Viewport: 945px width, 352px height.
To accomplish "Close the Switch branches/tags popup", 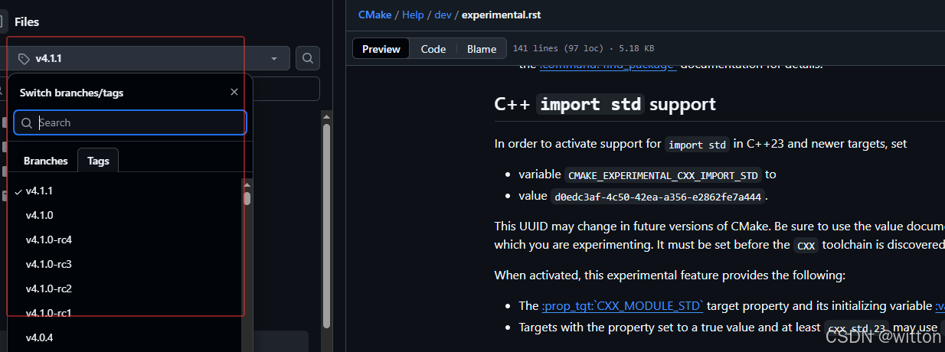I will (x=234, y=92).
